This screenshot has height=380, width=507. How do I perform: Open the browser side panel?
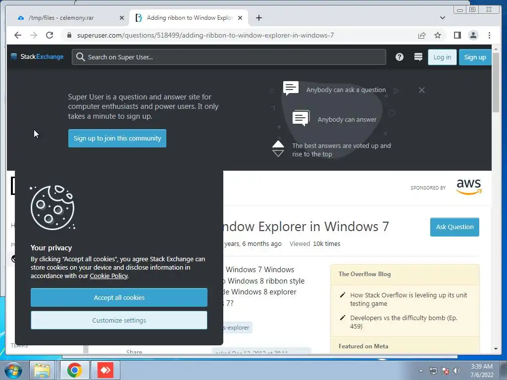(457, 35)
